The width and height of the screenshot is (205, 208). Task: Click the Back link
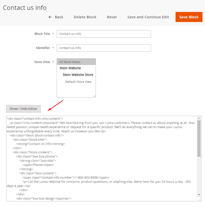(x=58, y=17)
